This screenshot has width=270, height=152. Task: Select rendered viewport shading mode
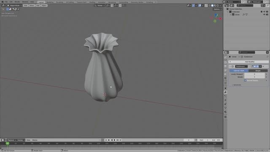point(218,5)
